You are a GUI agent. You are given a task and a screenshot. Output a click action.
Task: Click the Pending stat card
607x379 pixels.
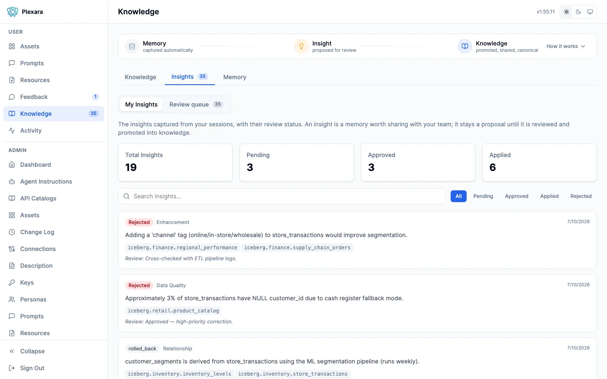click(x=297, y=163)
